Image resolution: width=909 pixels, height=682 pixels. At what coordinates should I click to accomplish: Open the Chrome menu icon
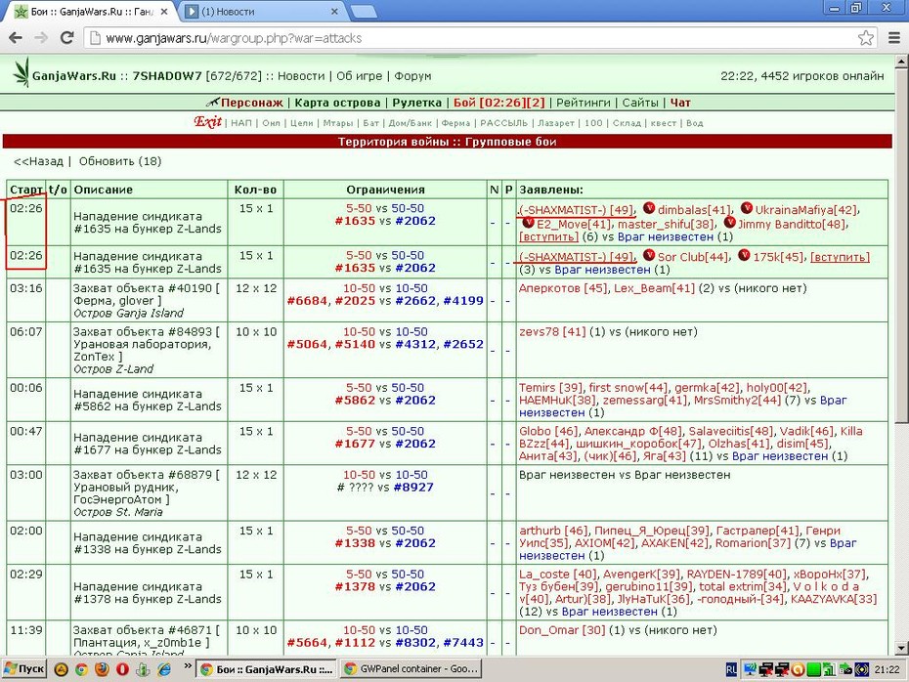pyautogui.click(x=894, y=38)
